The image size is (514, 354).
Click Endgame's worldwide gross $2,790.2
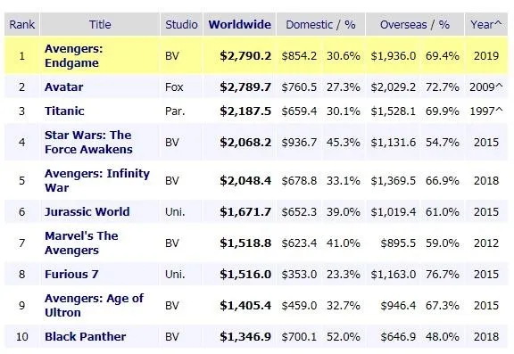pos(245,55)
